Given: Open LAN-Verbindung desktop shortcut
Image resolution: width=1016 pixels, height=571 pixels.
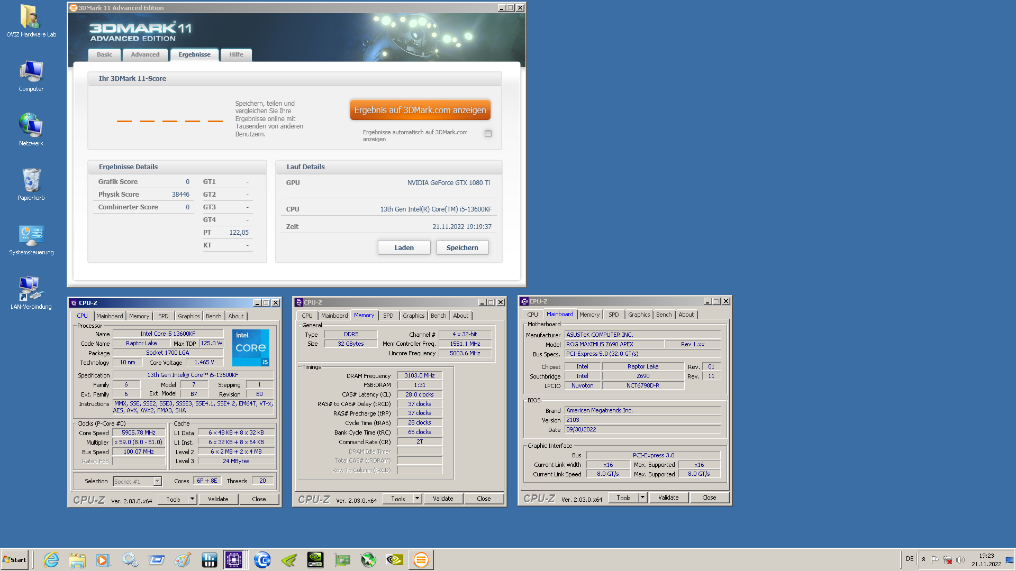Looking at the screenshot, I should (x=31, y=293).
